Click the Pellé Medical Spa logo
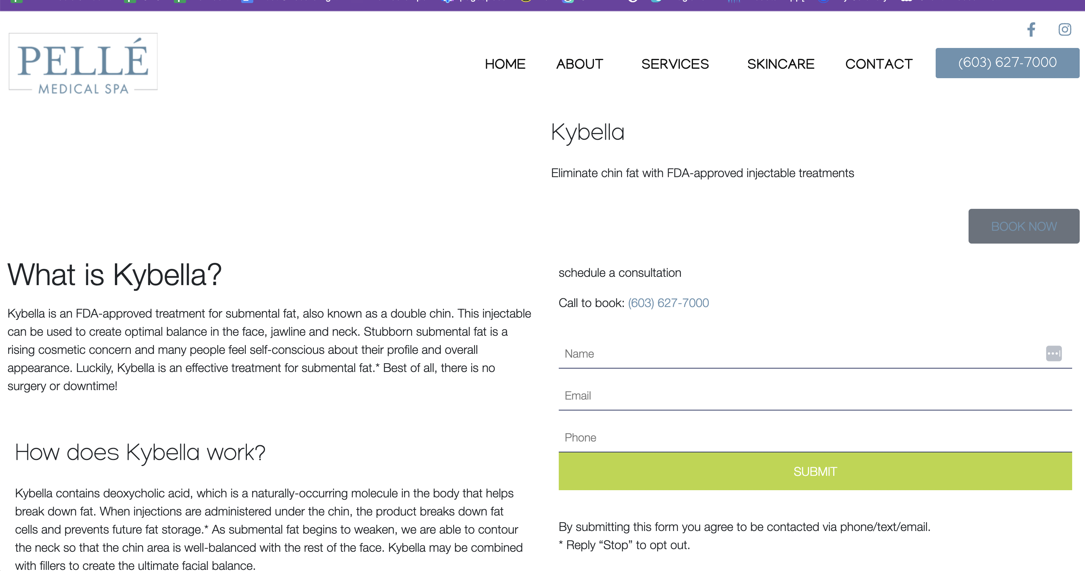Viewport: 1085px width, 571px height. coord(83,63)
